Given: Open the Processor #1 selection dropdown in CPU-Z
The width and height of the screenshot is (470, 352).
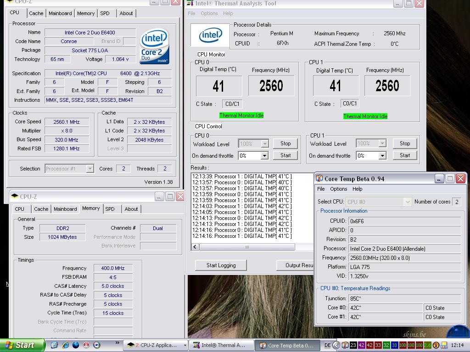Looking at the screenshot, I should (x=90, y=169).
